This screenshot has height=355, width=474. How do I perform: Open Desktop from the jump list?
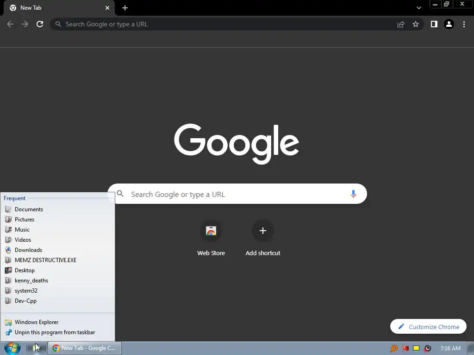point(57,270)
